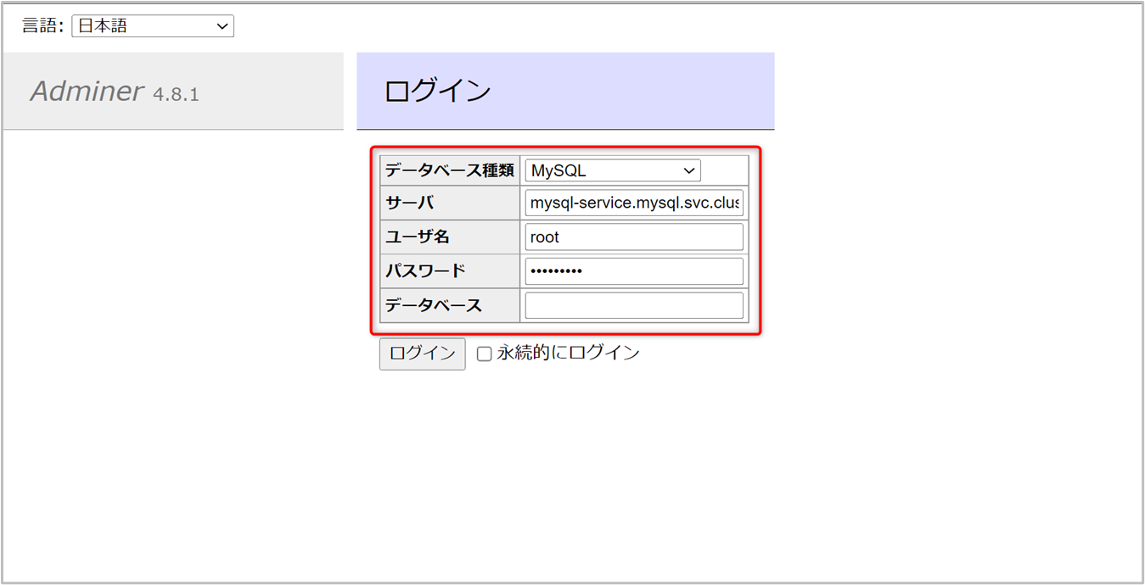Click the パスワード row label
Image resolution: width=1145 pixels, height=585 pixels.
425,271
